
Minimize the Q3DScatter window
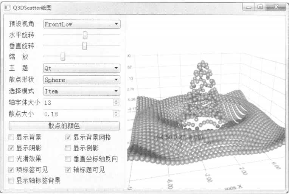tap(249, 8)
